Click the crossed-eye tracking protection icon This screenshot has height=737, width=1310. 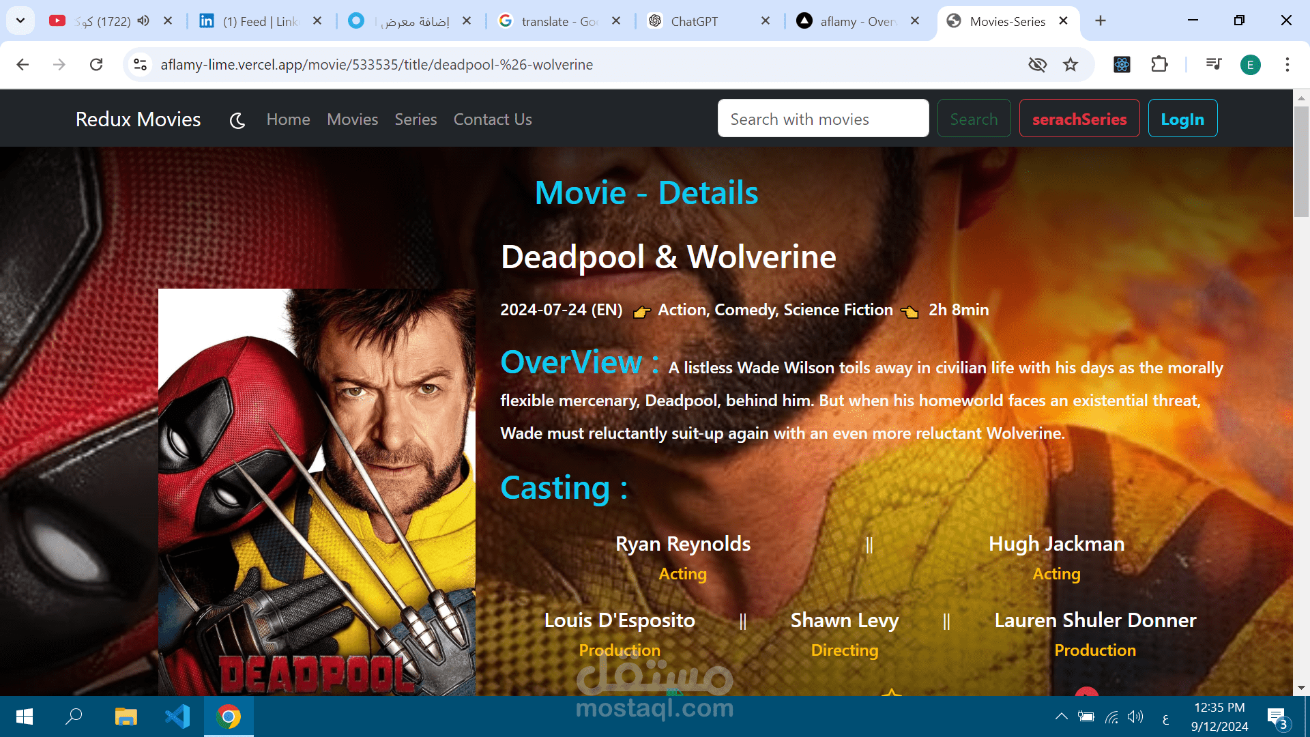coord(1037,65)
